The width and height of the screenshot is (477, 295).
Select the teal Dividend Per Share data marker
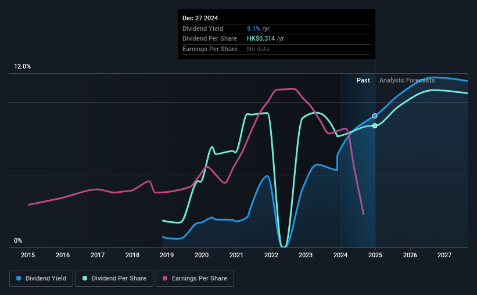click(x=375, y=125)
